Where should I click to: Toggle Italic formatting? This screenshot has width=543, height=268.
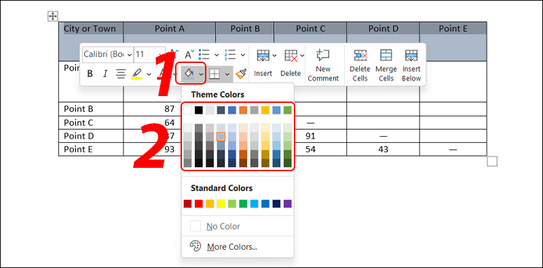coord(106,74)
